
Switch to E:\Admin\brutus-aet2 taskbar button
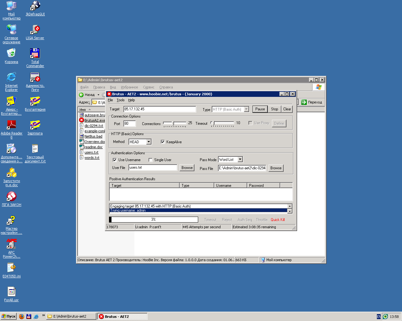click(x=71, y=316)
